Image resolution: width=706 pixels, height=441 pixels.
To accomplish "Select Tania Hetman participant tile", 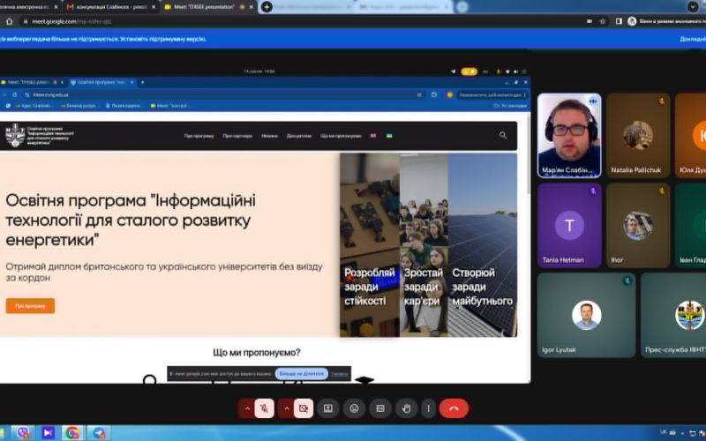I will tap(569, 225).
